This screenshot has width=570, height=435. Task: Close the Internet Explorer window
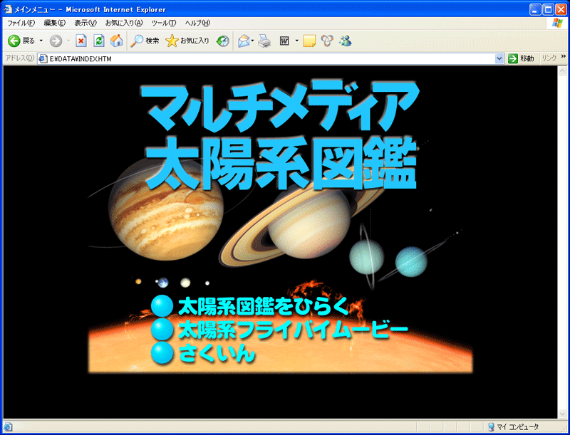tap(561, 9)
